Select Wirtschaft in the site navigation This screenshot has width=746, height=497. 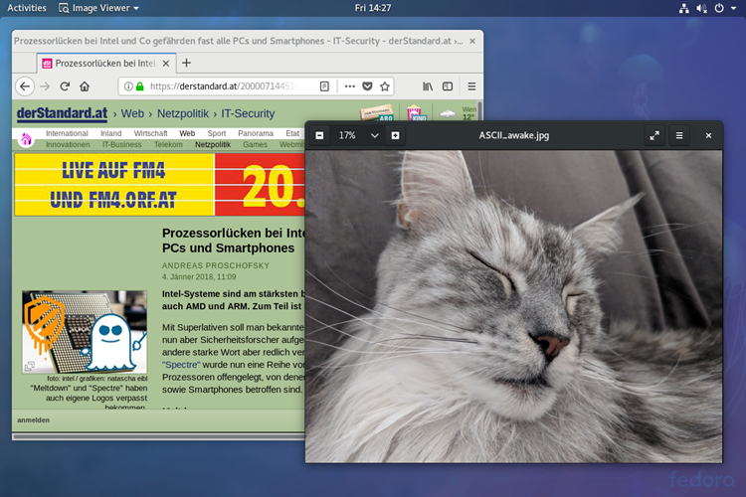click(150, 133)
